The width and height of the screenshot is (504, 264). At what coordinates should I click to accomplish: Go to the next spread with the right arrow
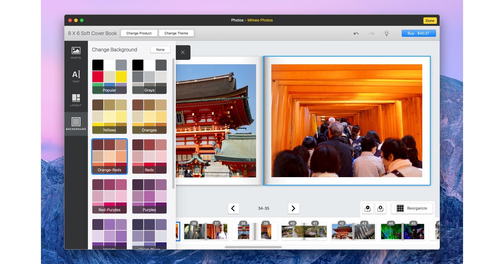pyautogui.click(x=293, y=208)
